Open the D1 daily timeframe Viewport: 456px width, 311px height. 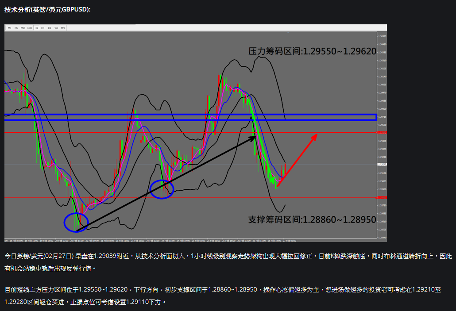(x=50, y=28)
